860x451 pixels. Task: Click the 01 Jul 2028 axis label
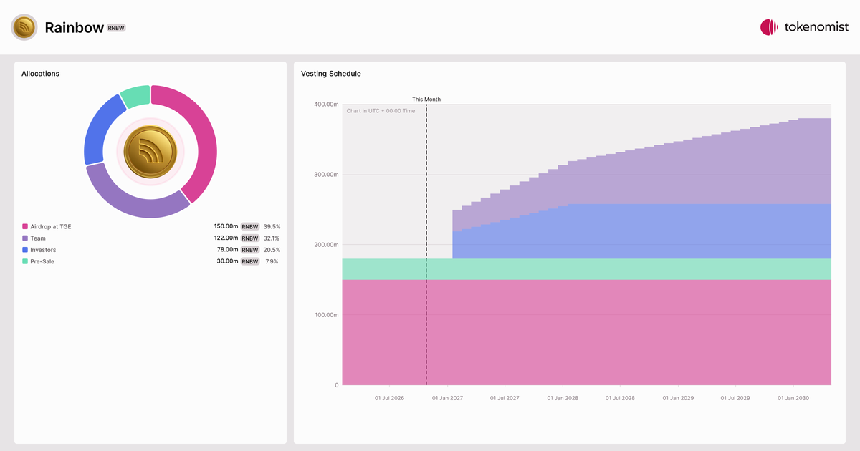(x=620, y=398)
